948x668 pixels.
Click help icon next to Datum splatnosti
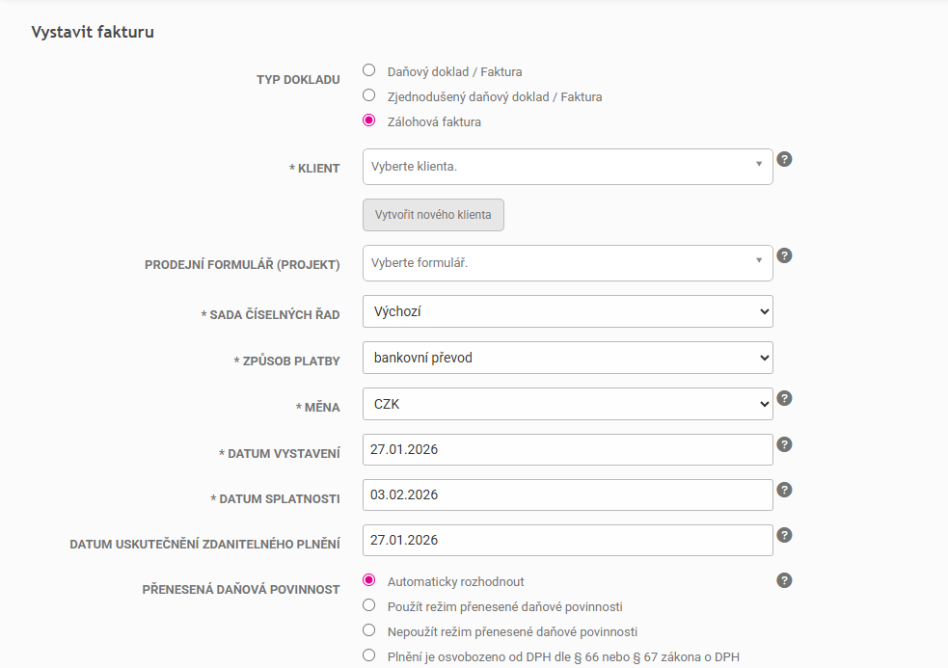coord(785,490)
